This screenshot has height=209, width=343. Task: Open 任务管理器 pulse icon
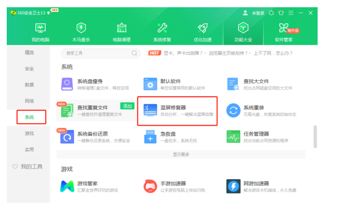pos(233,137)
